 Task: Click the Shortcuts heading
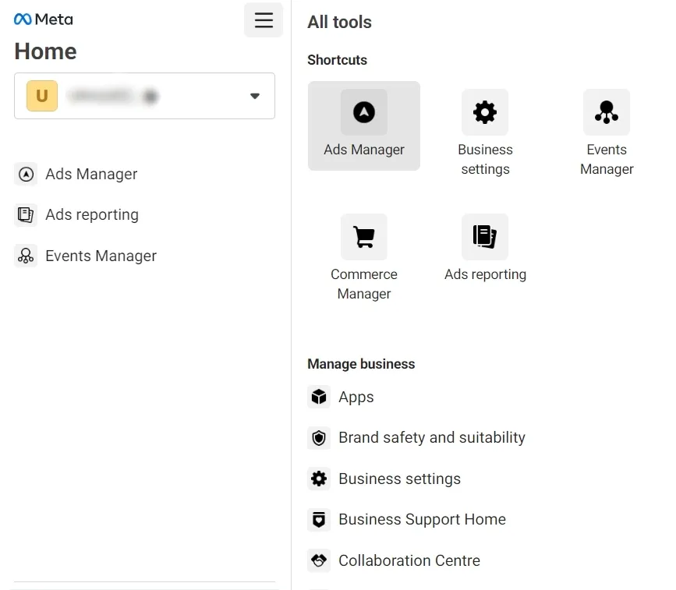click(337, 60)
